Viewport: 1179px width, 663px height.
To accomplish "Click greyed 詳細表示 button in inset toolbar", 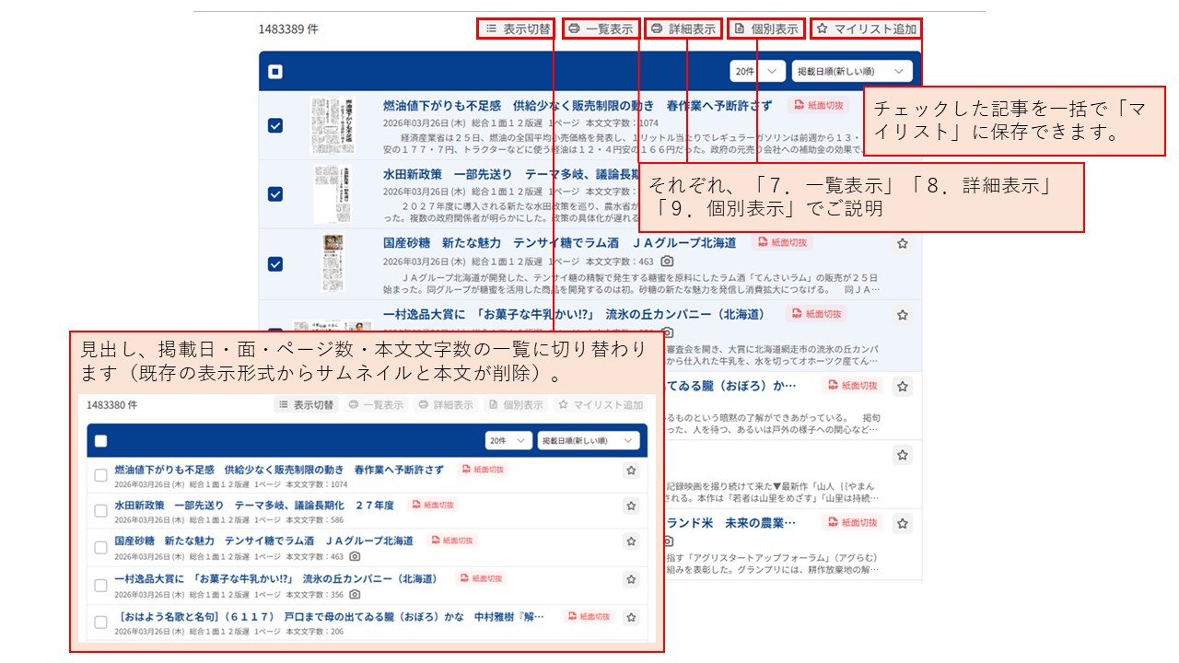I will 447,405.
